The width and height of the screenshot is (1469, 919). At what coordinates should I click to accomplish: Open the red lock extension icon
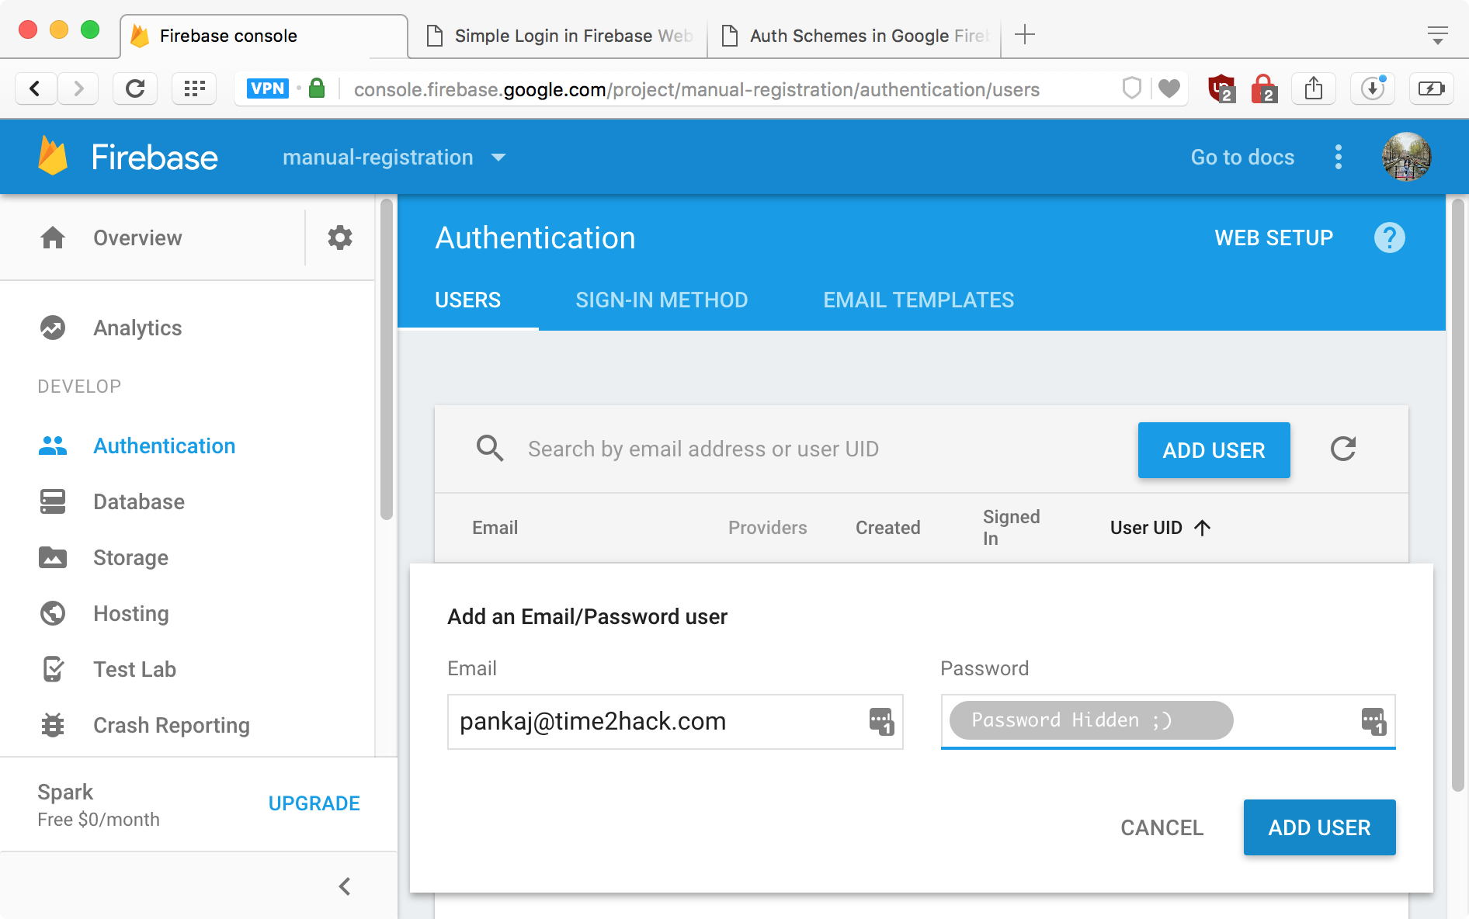[x=1264, y=88]
